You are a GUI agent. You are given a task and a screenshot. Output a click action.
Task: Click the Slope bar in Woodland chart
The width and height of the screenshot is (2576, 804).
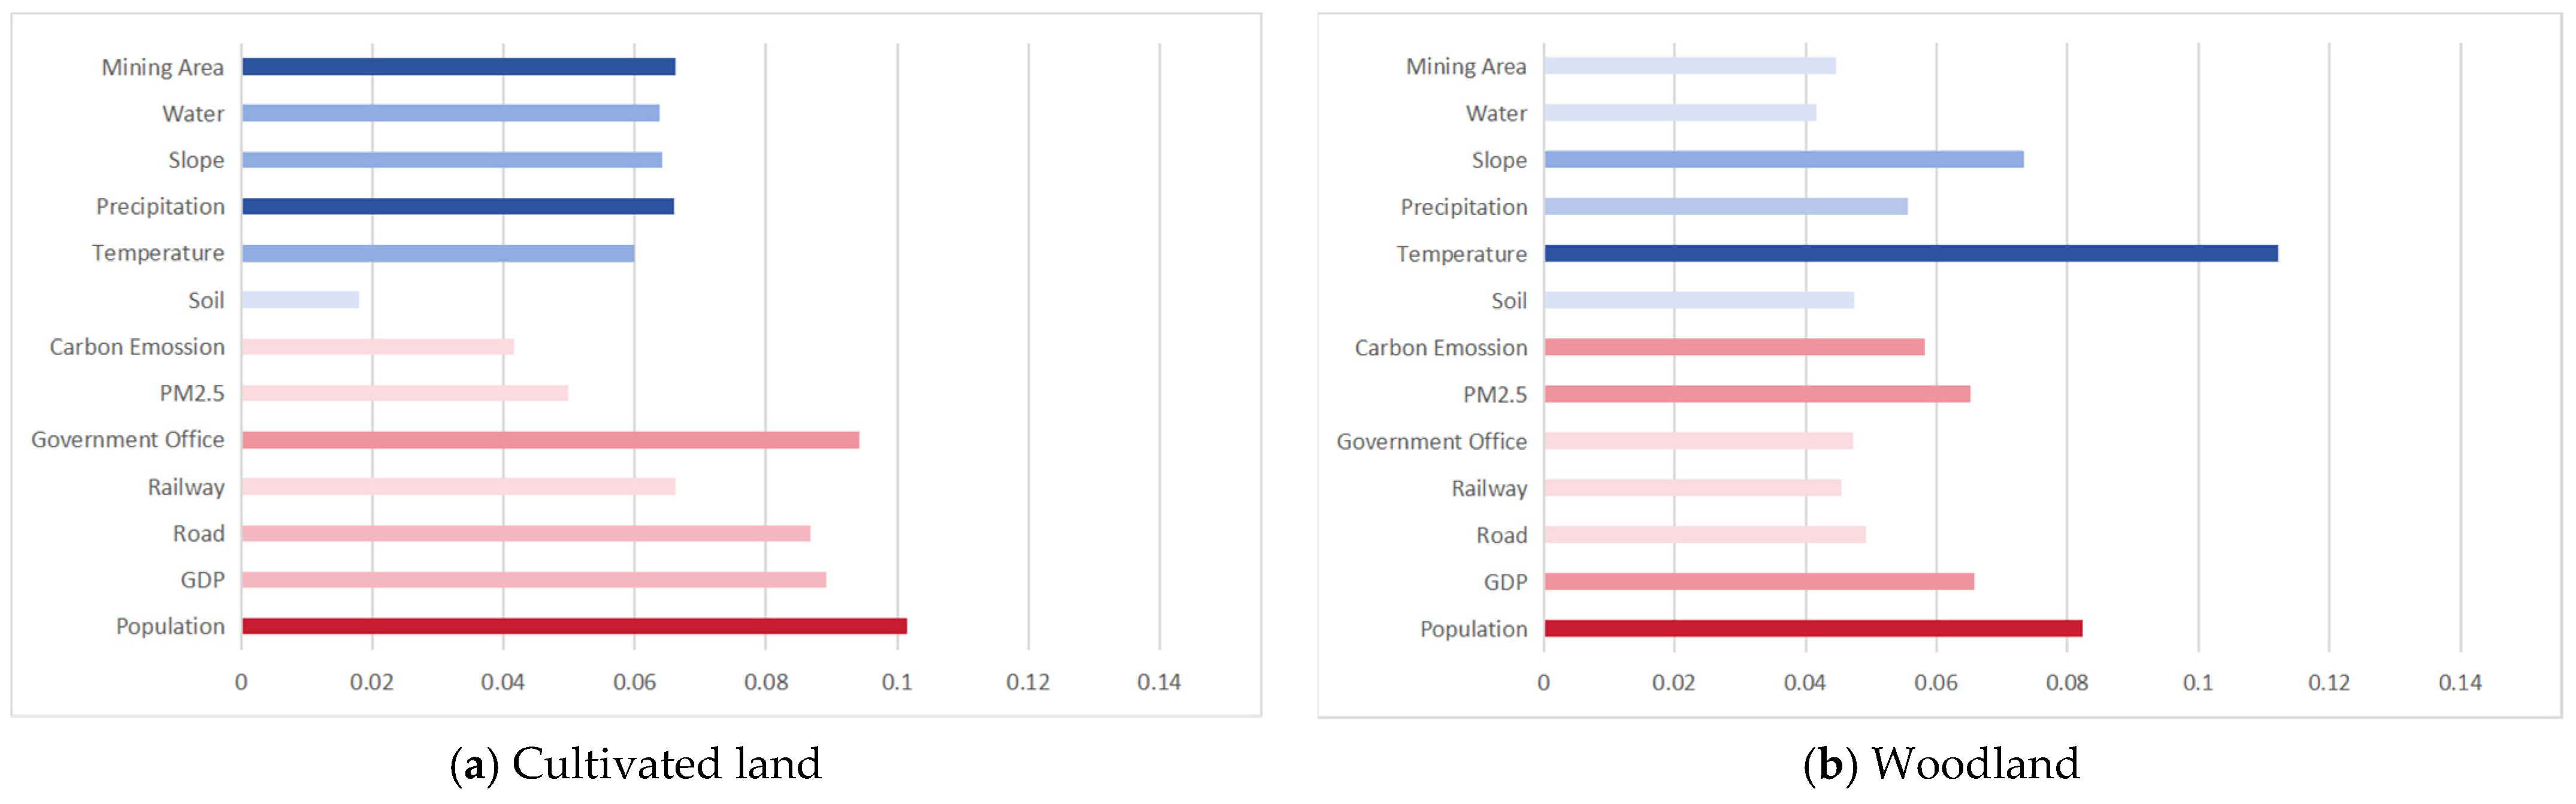point(1784,160)
